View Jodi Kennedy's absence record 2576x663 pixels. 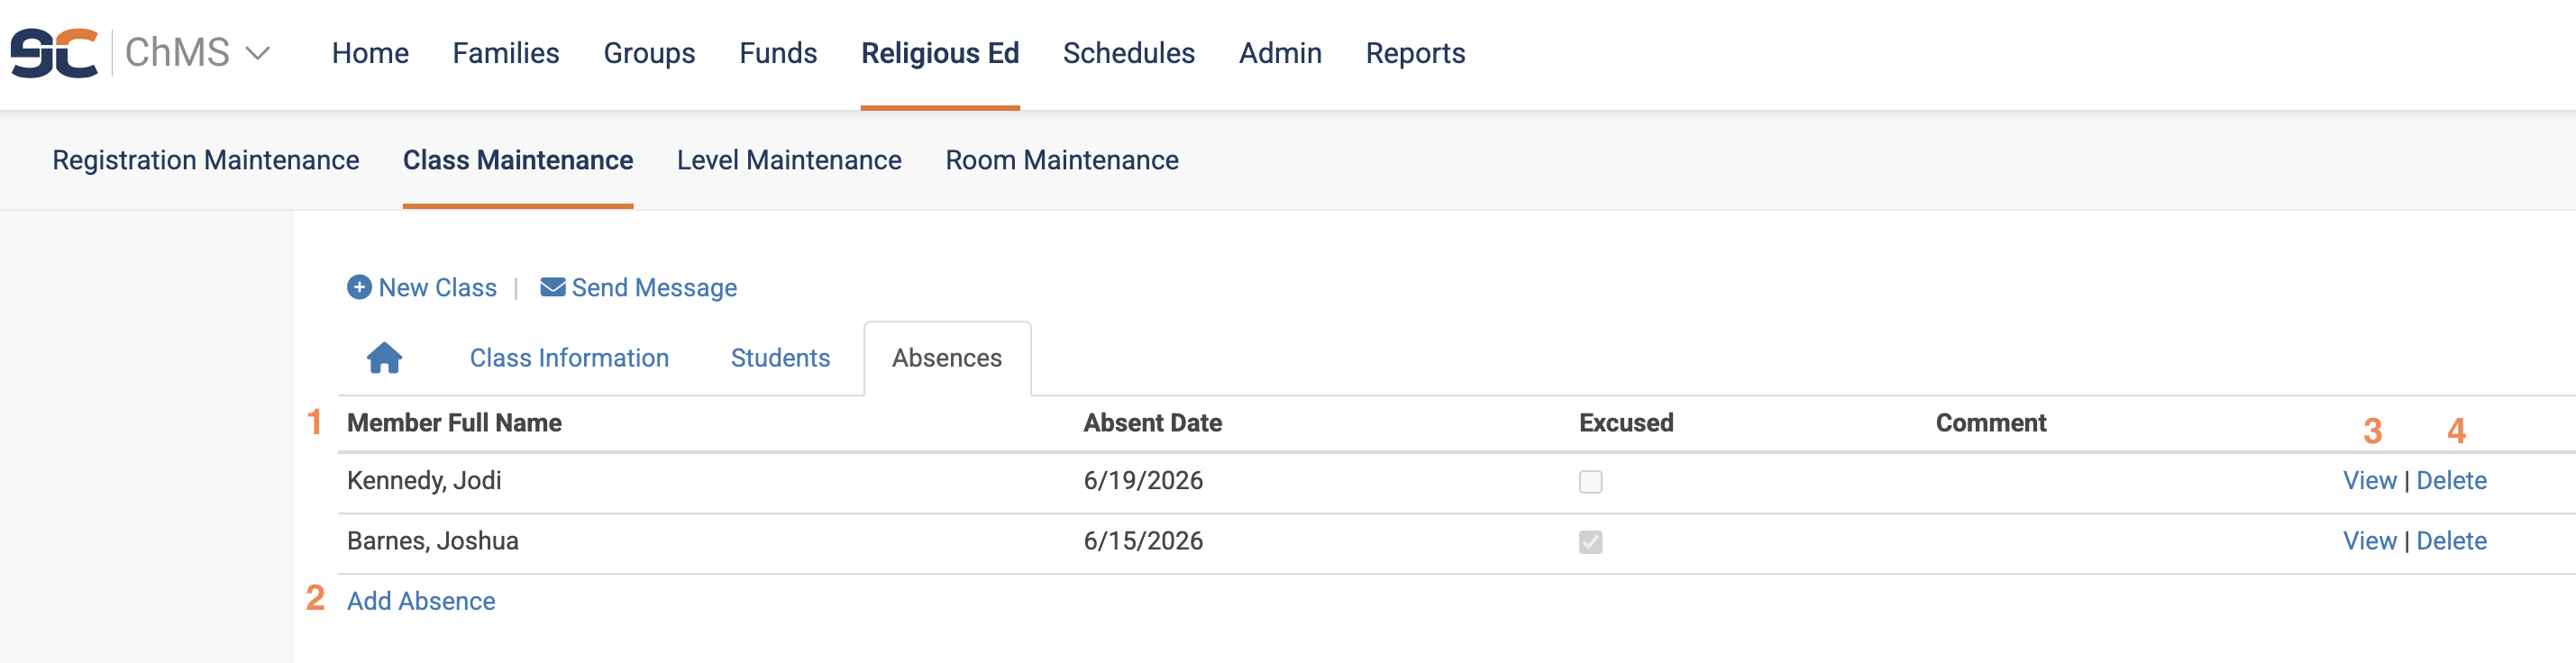click(x=2369, y=481)
